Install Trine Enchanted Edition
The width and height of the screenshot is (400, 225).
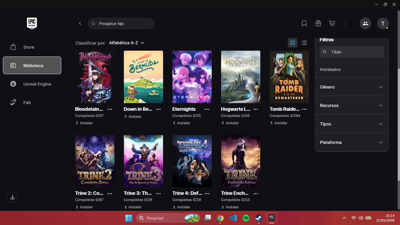[230, 207]
